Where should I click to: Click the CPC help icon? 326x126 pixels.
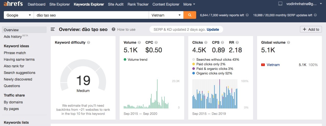pyautogui.click(x=156, y=43)
